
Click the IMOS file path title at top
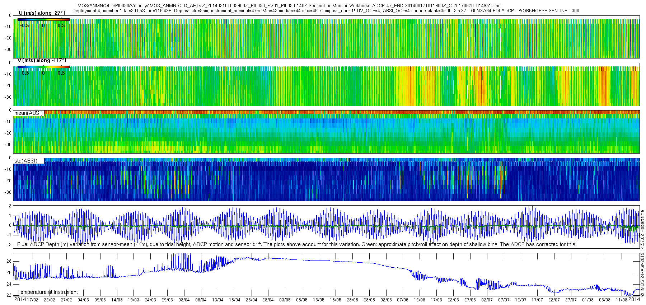[x=288, y=6]
